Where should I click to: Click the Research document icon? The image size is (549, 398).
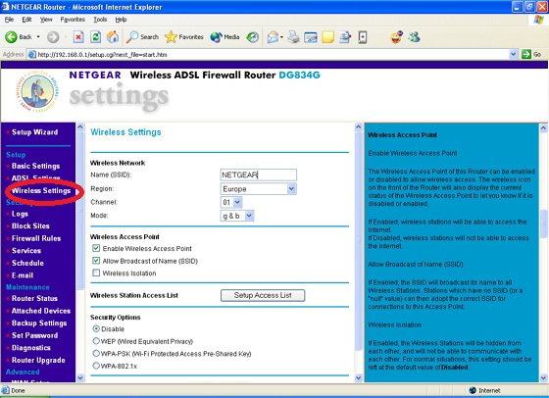[x=345, y=36]
